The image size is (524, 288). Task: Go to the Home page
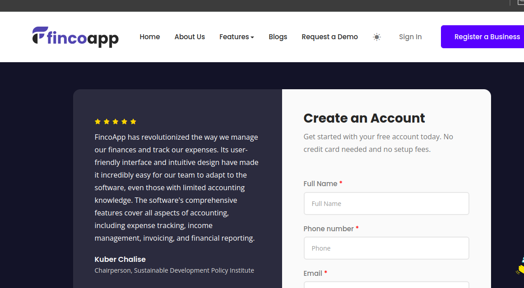point(150,37)
